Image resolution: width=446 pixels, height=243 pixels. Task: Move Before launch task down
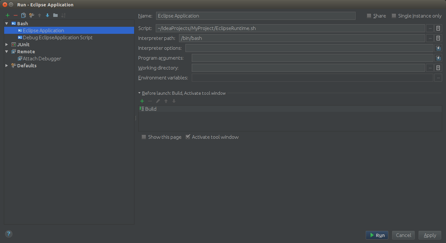pyautogui.click(x=174, y=101)
